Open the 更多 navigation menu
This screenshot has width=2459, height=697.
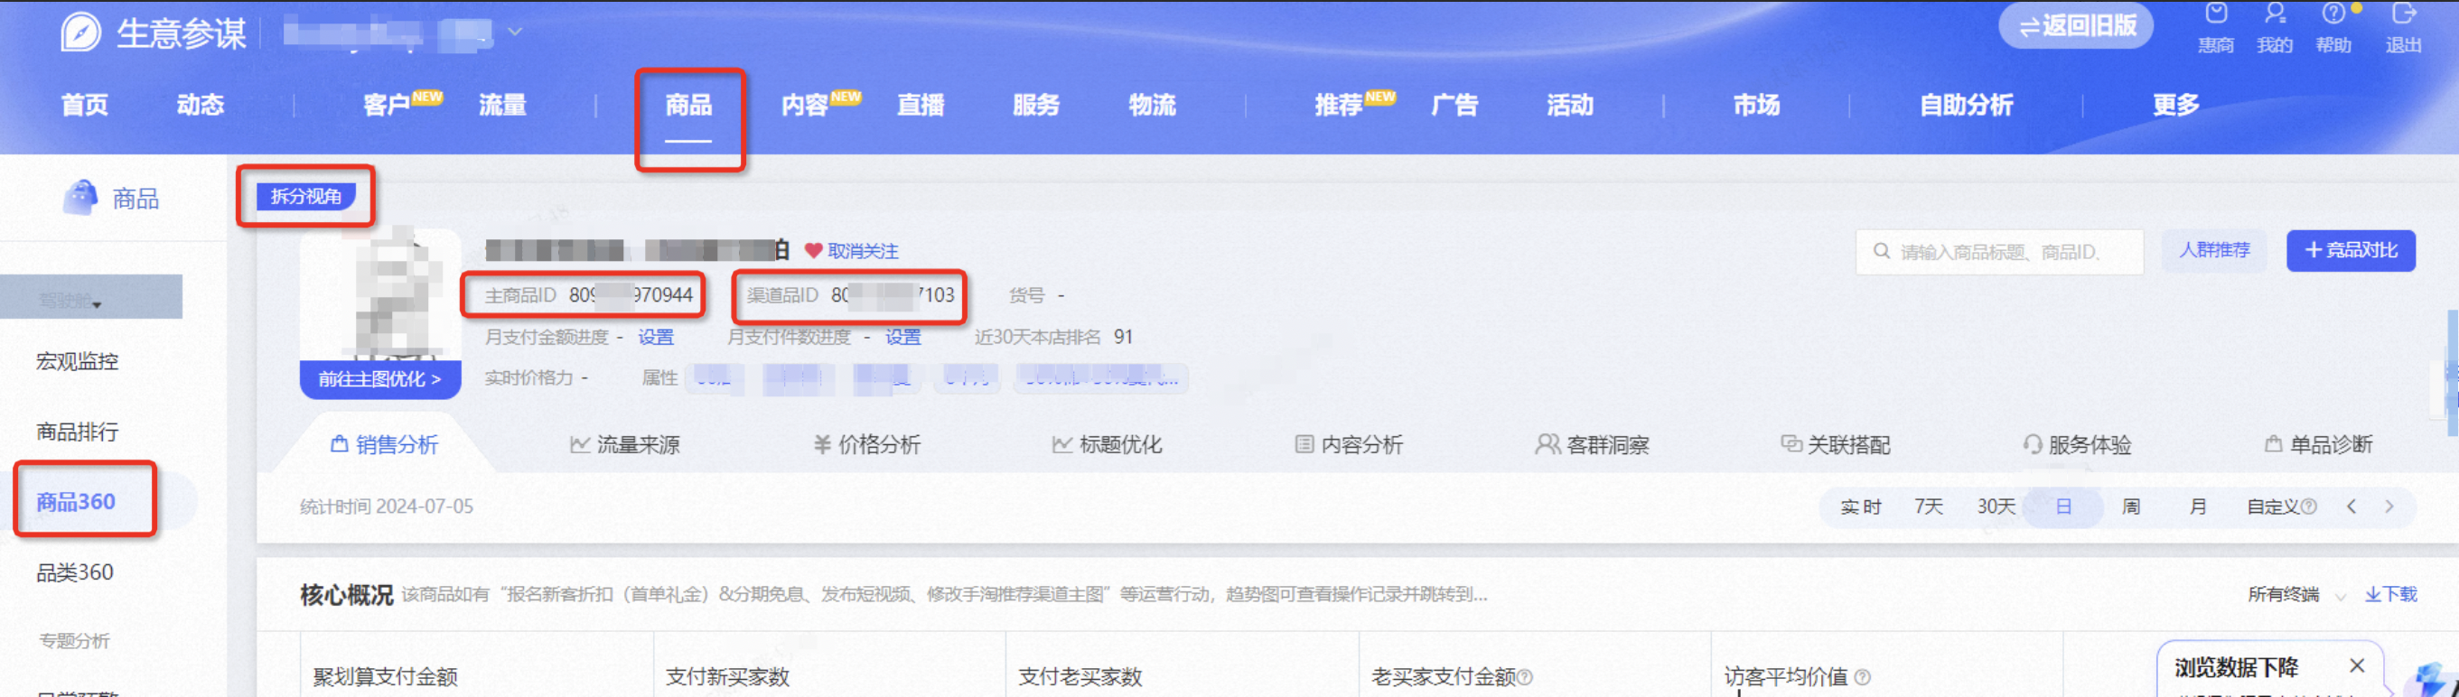(x=2175, y=104)
